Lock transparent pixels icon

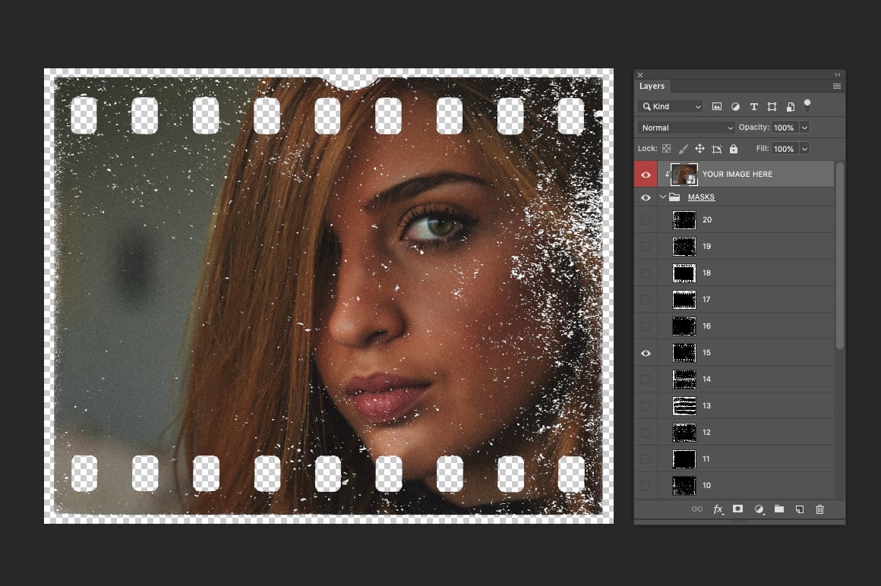coord(666,149)
